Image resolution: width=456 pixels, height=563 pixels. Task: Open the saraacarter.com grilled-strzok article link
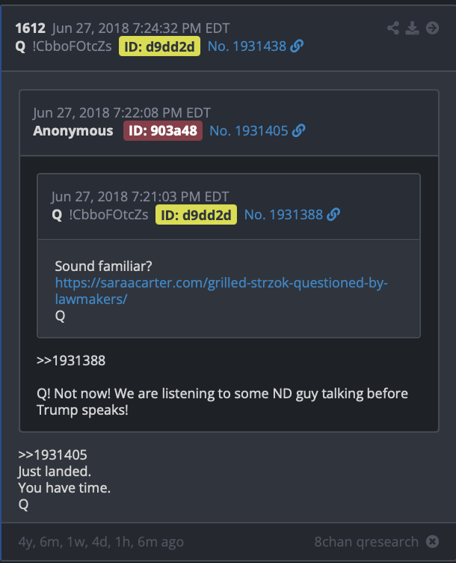pyautogui.click(x=221, y=290)
